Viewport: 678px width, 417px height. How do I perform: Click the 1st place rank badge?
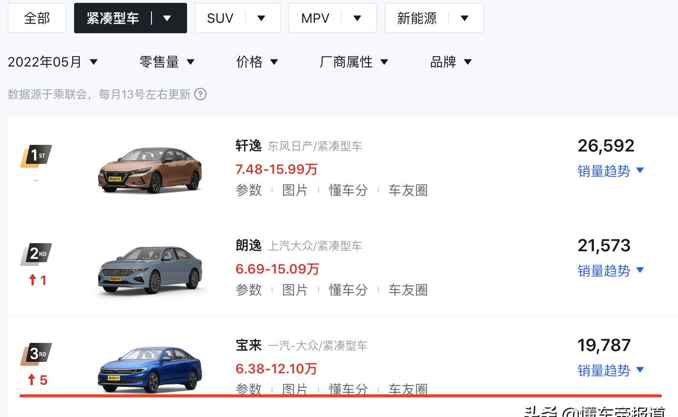point(36,156)
